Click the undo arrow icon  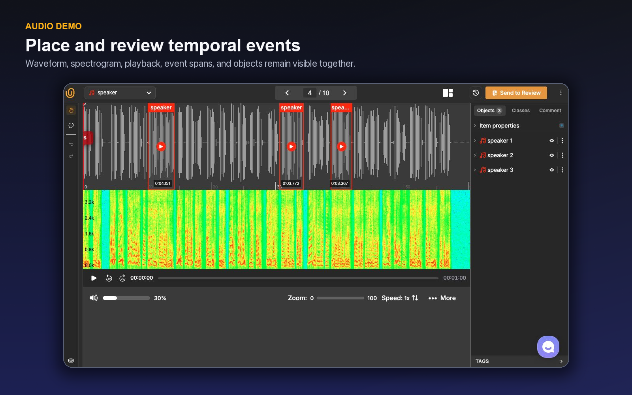point(71,144)
